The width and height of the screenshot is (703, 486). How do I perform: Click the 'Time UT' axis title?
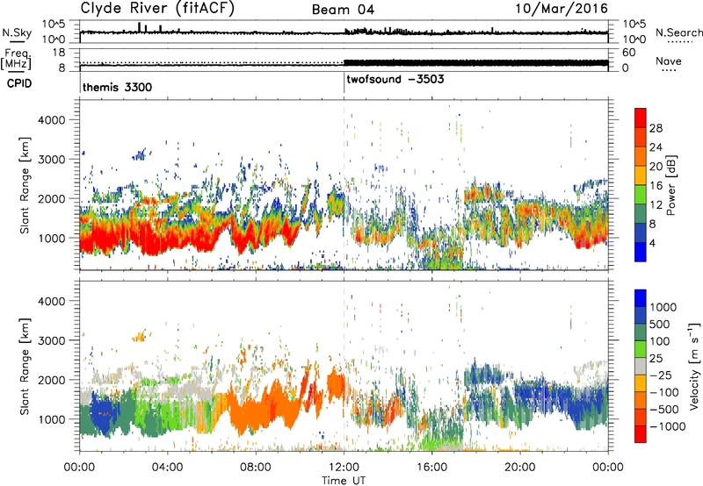tap(344, 481)
